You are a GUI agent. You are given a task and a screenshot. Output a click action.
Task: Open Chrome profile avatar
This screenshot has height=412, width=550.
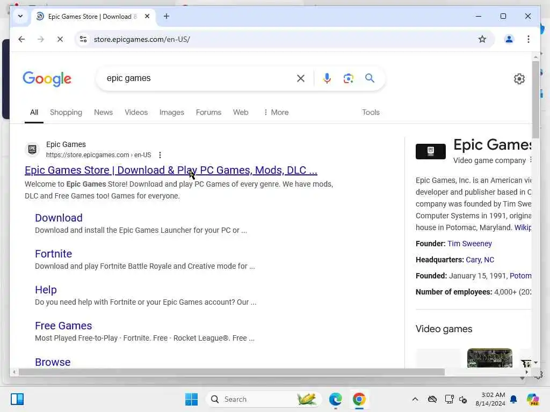tap(509, 39)
